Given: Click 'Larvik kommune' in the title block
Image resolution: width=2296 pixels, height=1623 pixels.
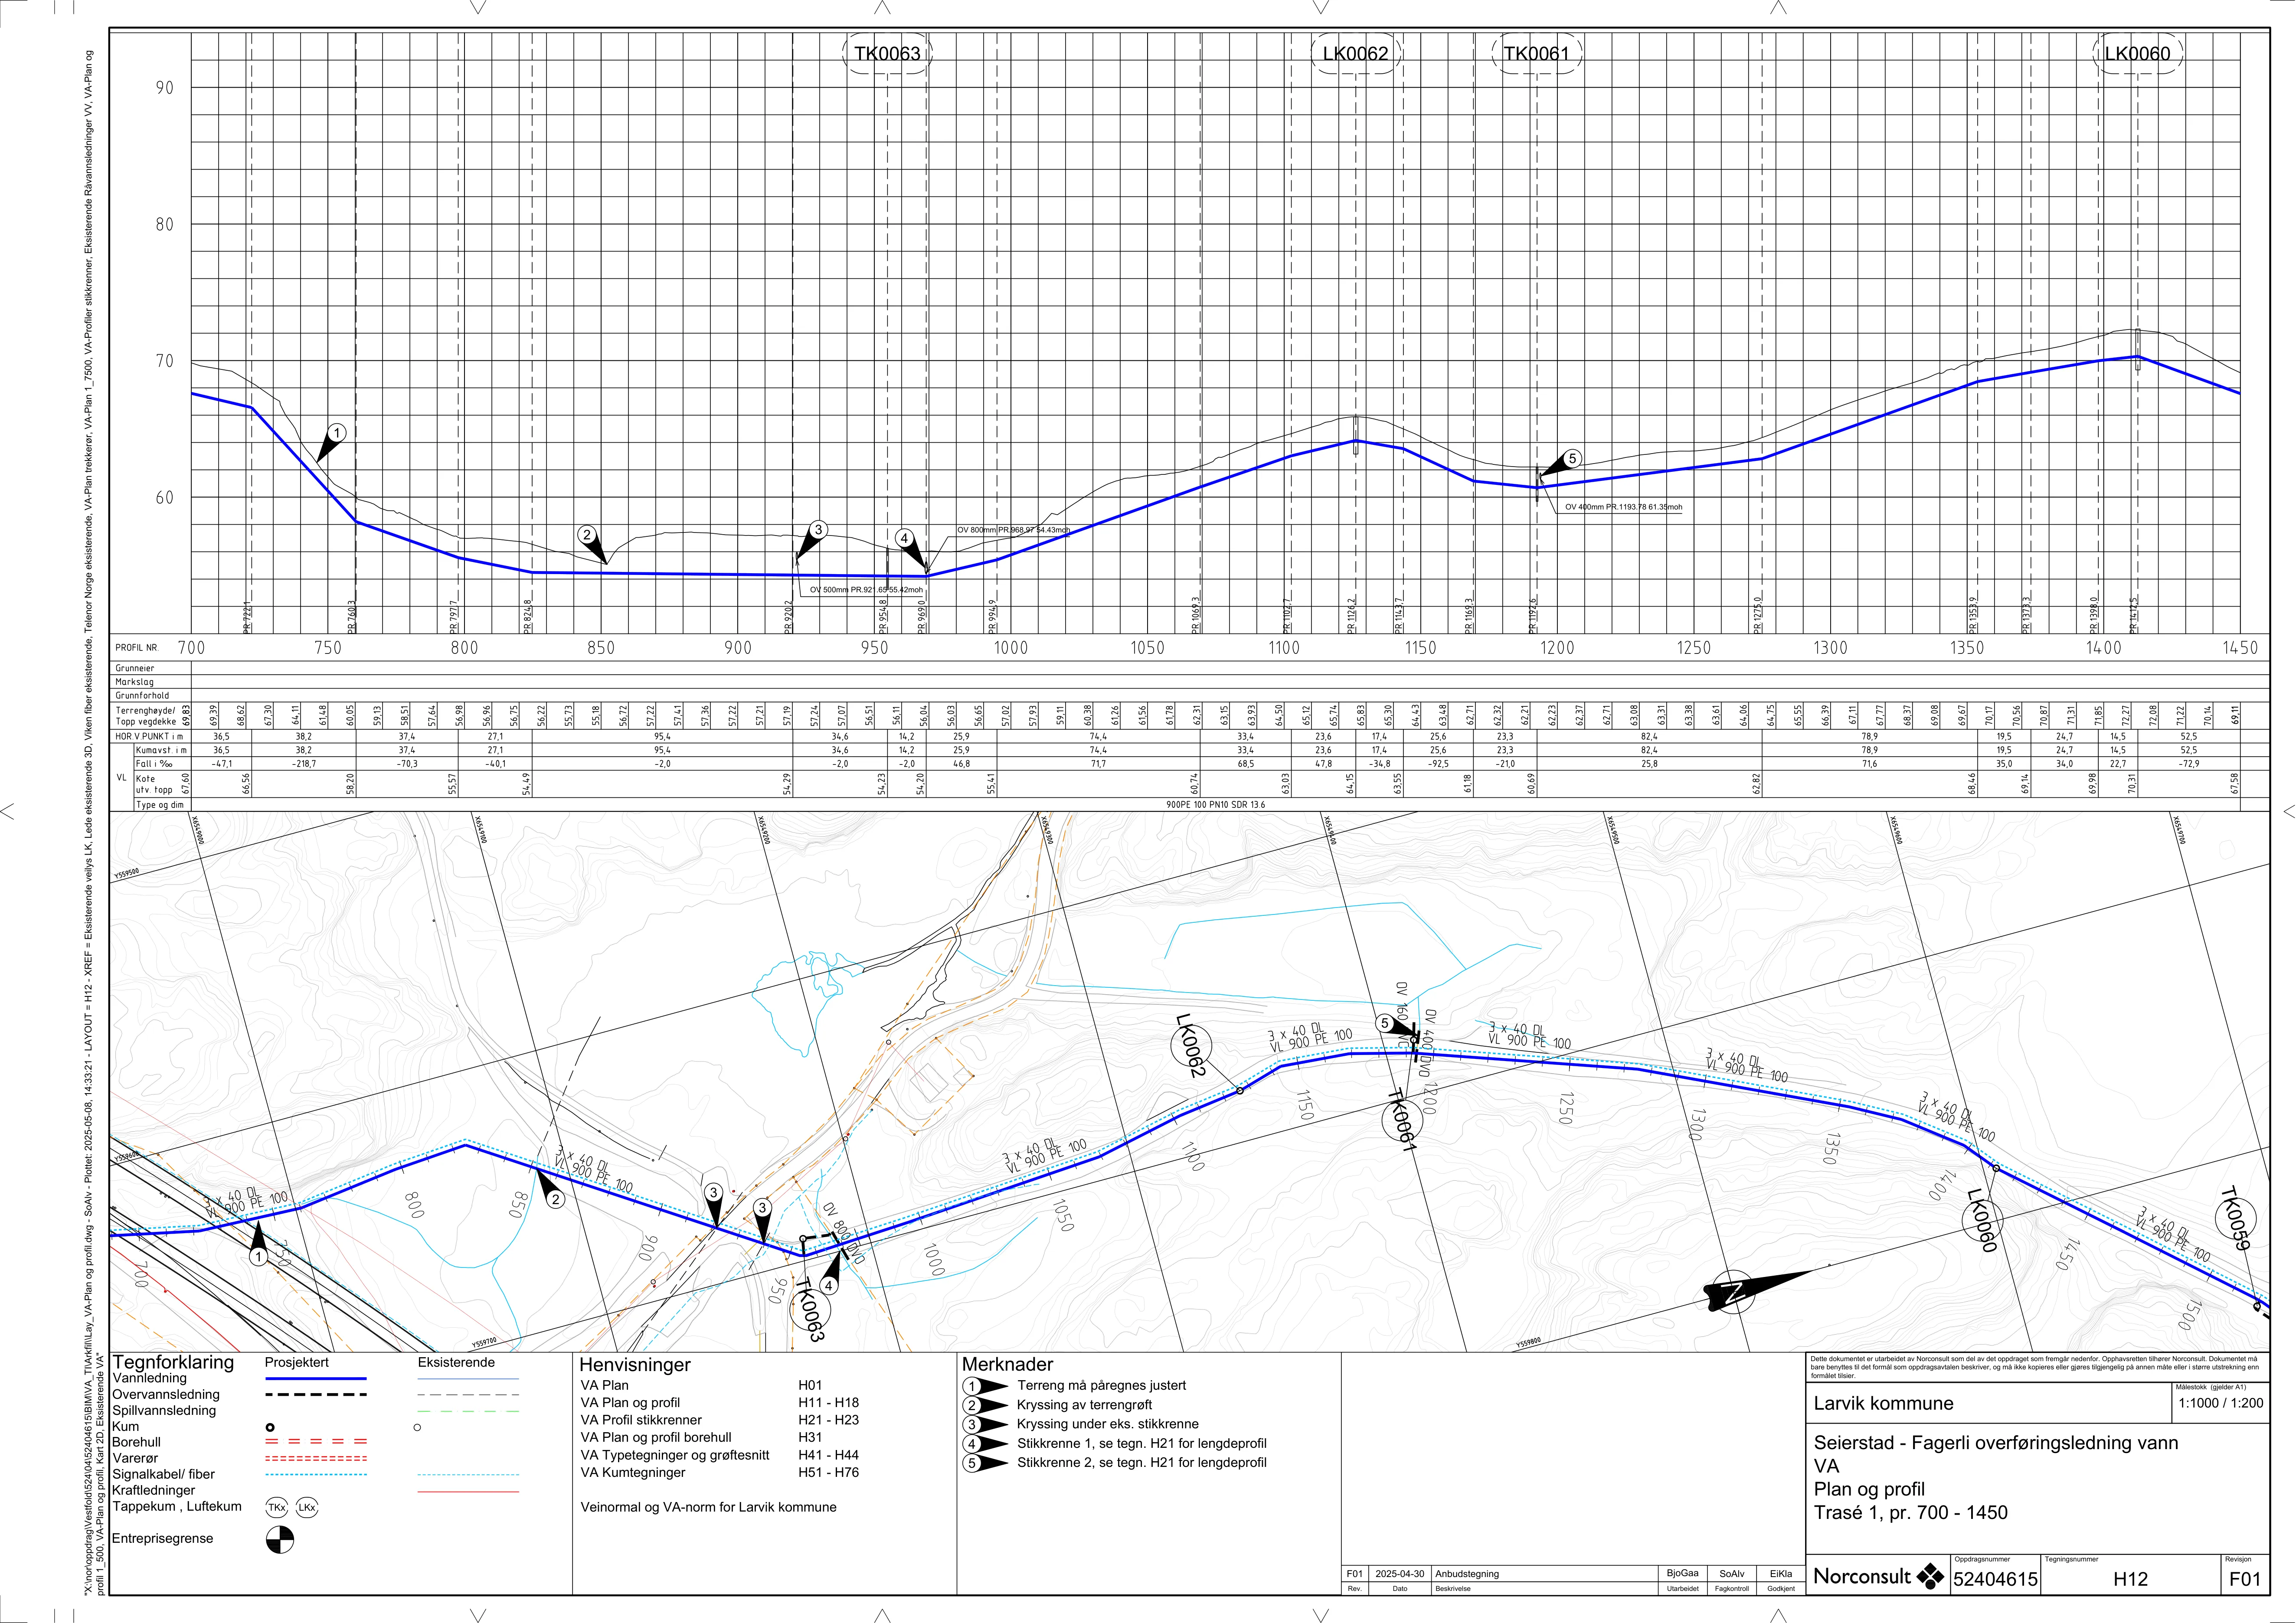Looking at the screenshot, I should tap(1884, 1403).
